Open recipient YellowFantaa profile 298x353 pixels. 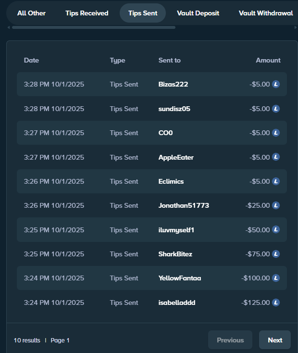180,278
